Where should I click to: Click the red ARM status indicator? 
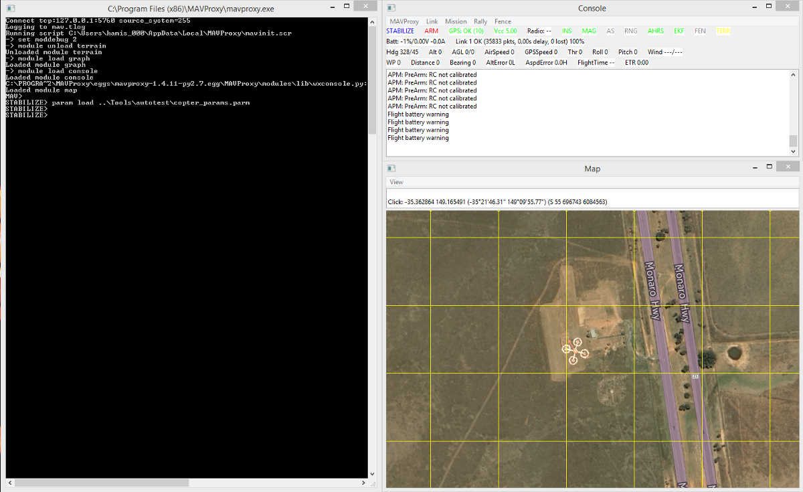pyautogui.click(x=432, y=31)
